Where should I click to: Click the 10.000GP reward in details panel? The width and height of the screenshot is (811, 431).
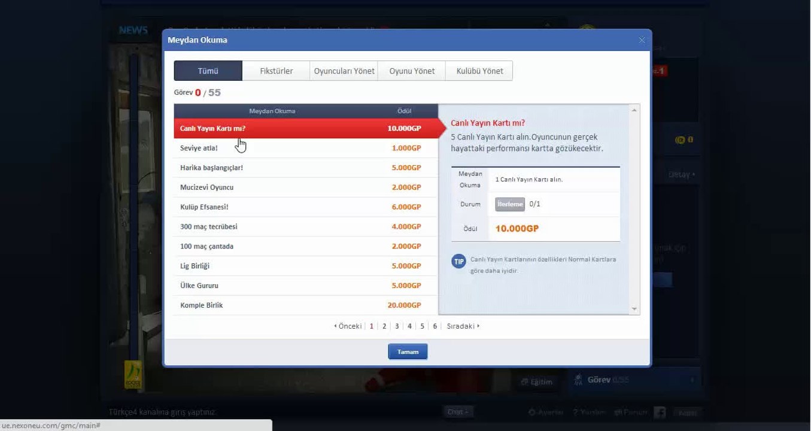(517, 229)
